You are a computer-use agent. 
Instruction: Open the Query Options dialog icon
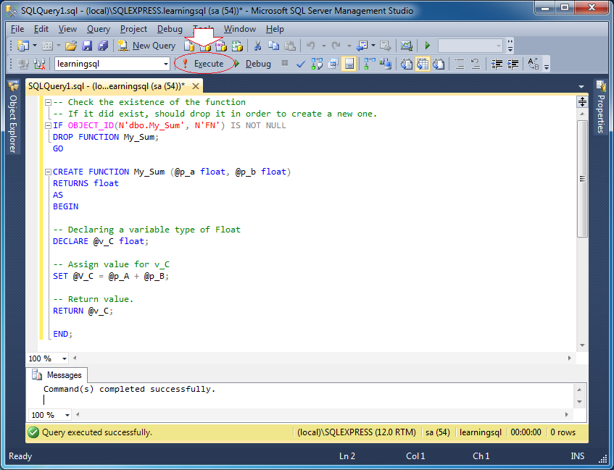pos(333,64)
